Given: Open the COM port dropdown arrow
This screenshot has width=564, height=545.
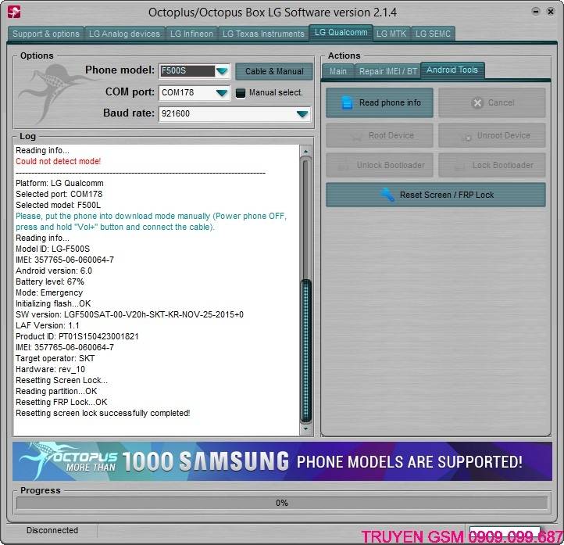Looking at the screenshot, I should [222, 93].
